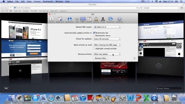Open the Facebook Top Sites thumbnail

(161, 30)
